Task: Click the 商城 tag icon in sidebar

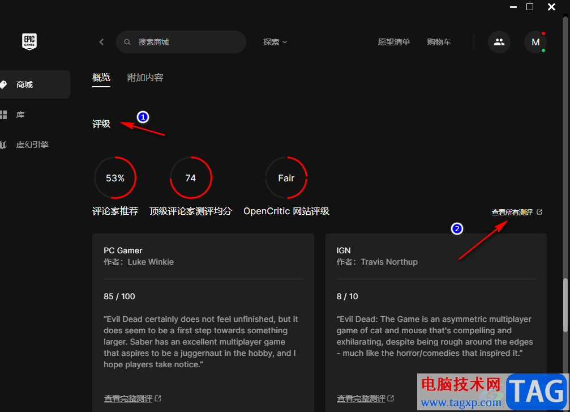Action: pos(3,84)
